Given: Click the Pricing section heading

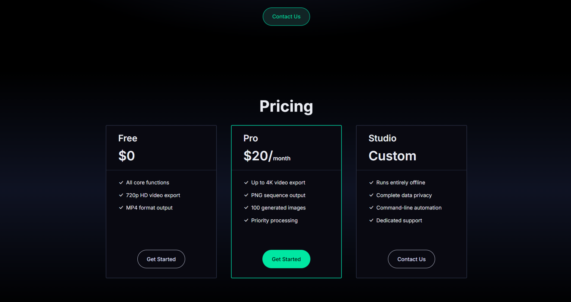Looking at the screenshot, I should click(x=286, y=106).
